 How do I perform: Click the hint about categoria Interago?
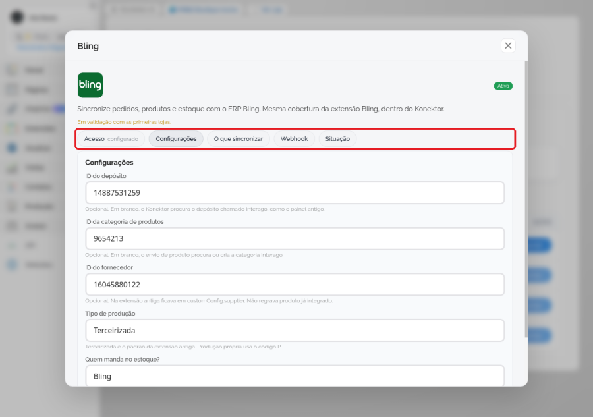click(184, 255)
